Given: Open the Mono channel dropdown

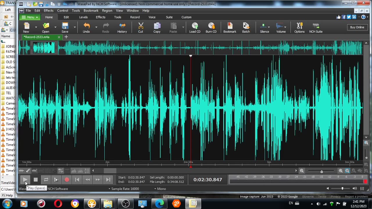Looking at the screenshot, I should 160,189.
